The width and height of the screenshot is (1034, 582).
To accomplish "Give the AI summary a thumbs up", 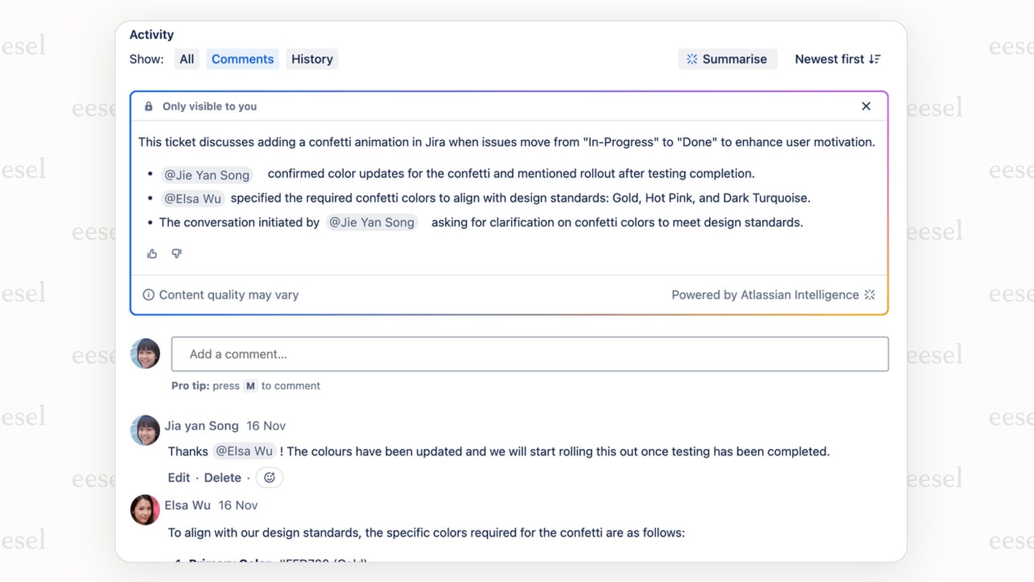I will click(x=151, y=253).
